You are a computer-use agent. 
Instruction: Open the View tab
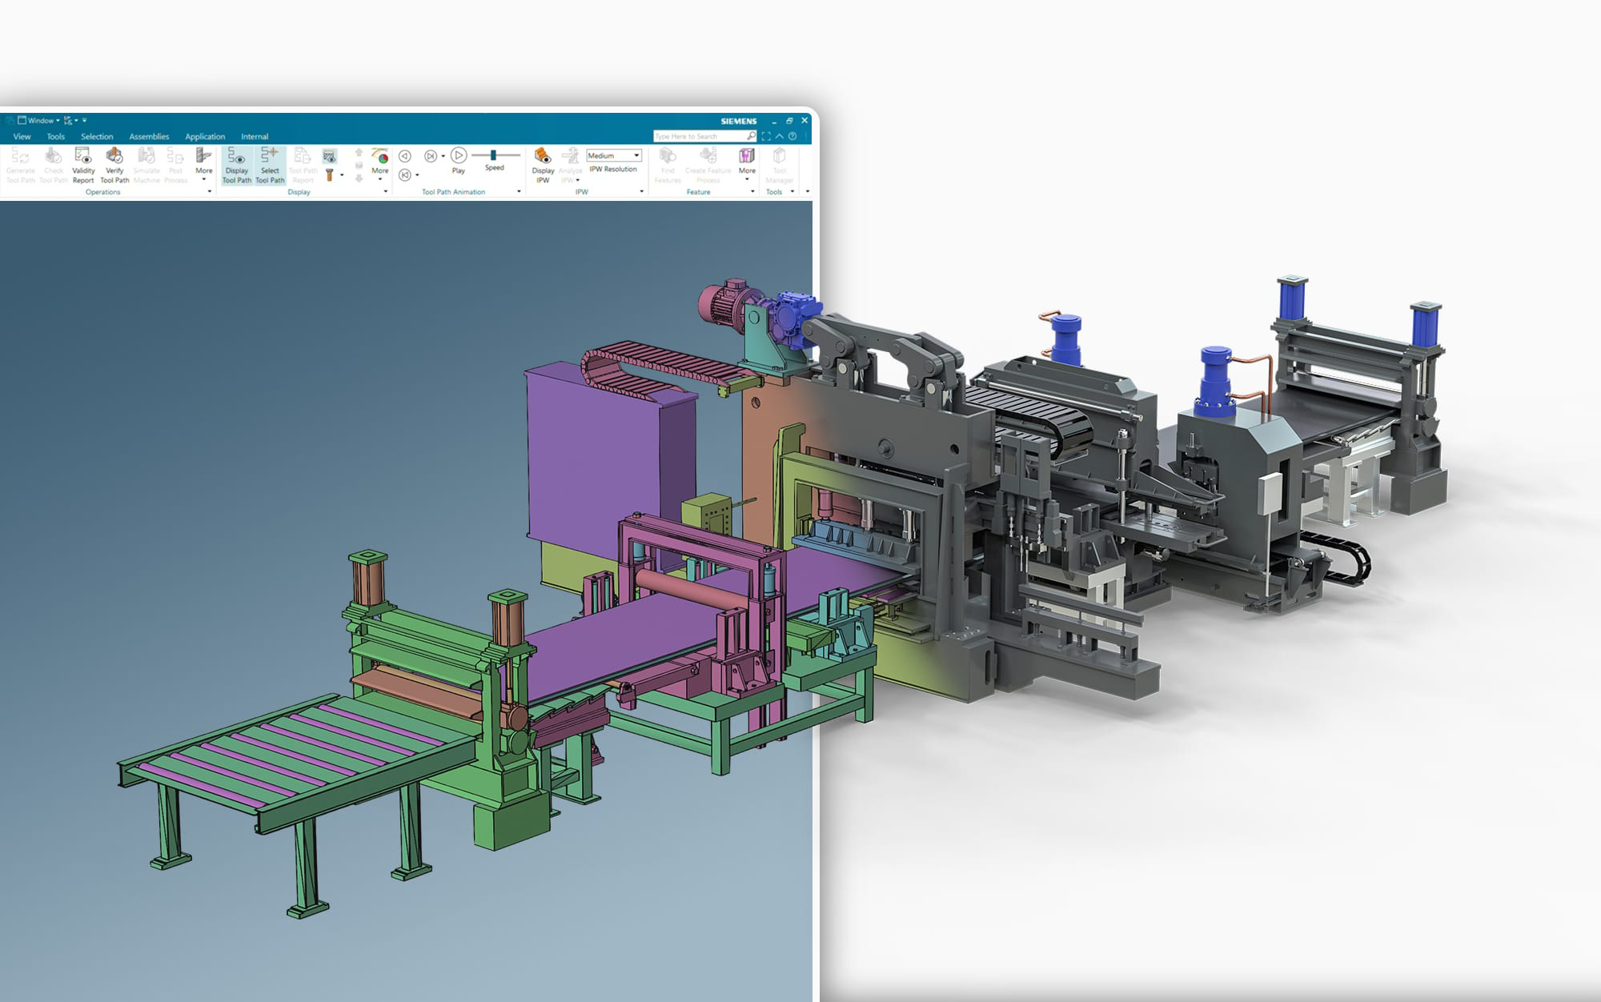(x=22, y=137)
